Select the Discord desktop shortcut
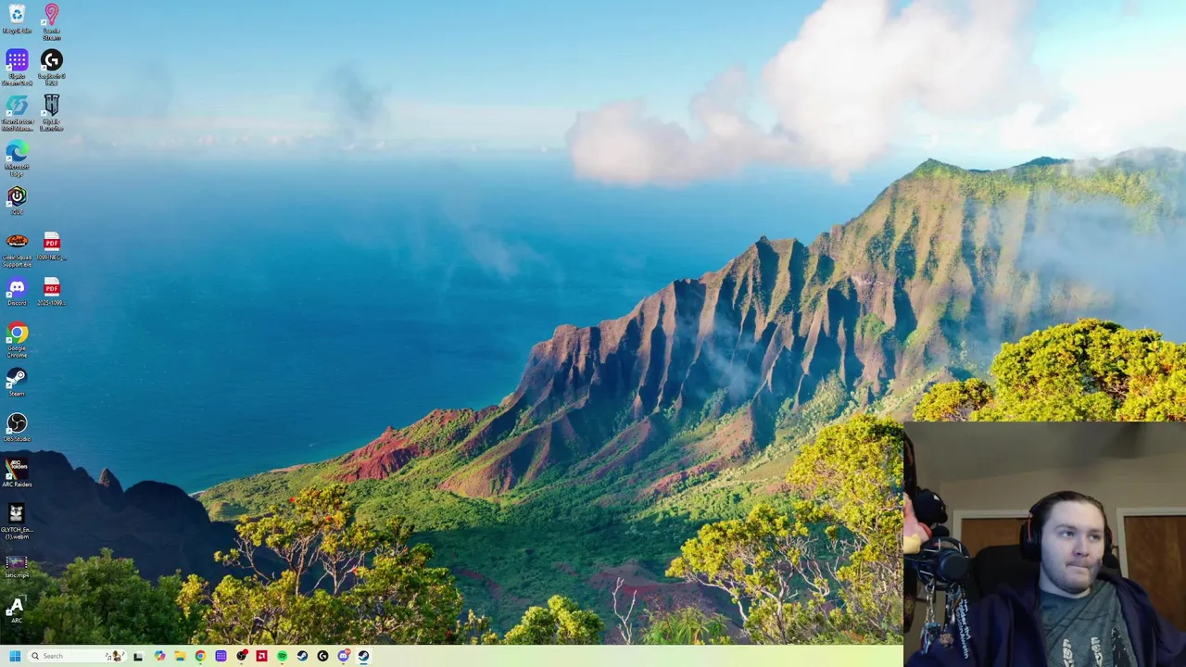This screenshot has height=667, width=1186. [x=17, y=290]
